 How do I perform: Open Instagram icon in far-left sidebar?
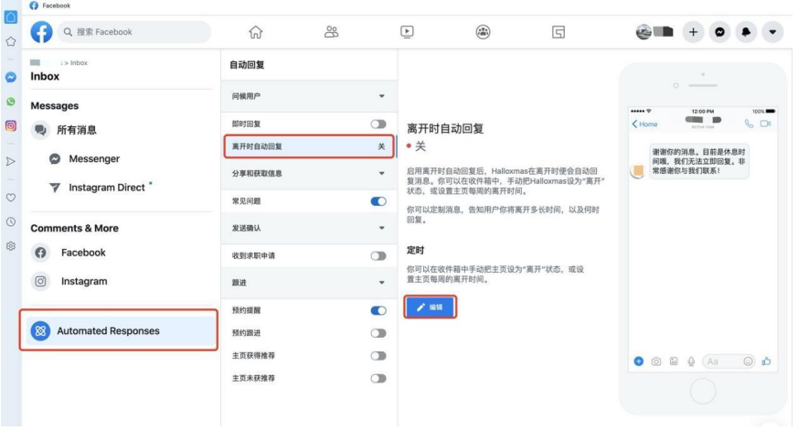(11, 125)
